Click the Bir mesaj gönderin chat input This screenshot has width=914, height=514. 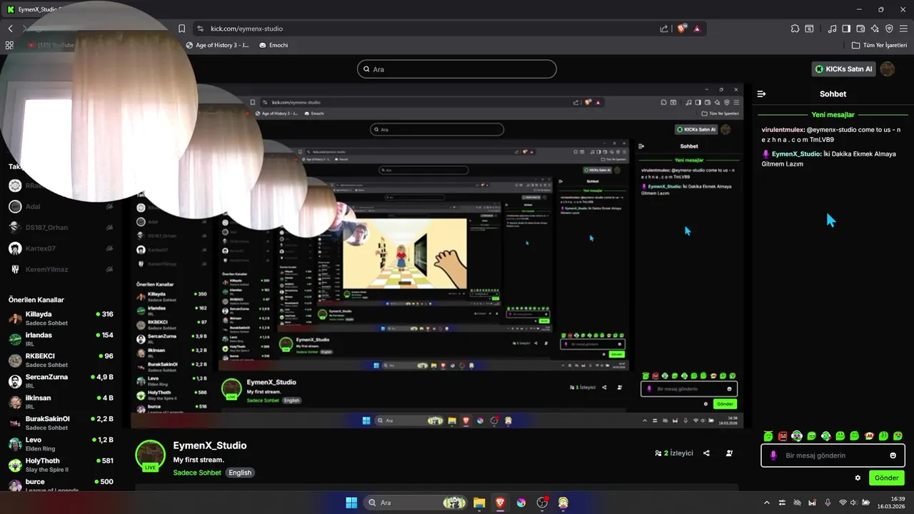[833, 455]
